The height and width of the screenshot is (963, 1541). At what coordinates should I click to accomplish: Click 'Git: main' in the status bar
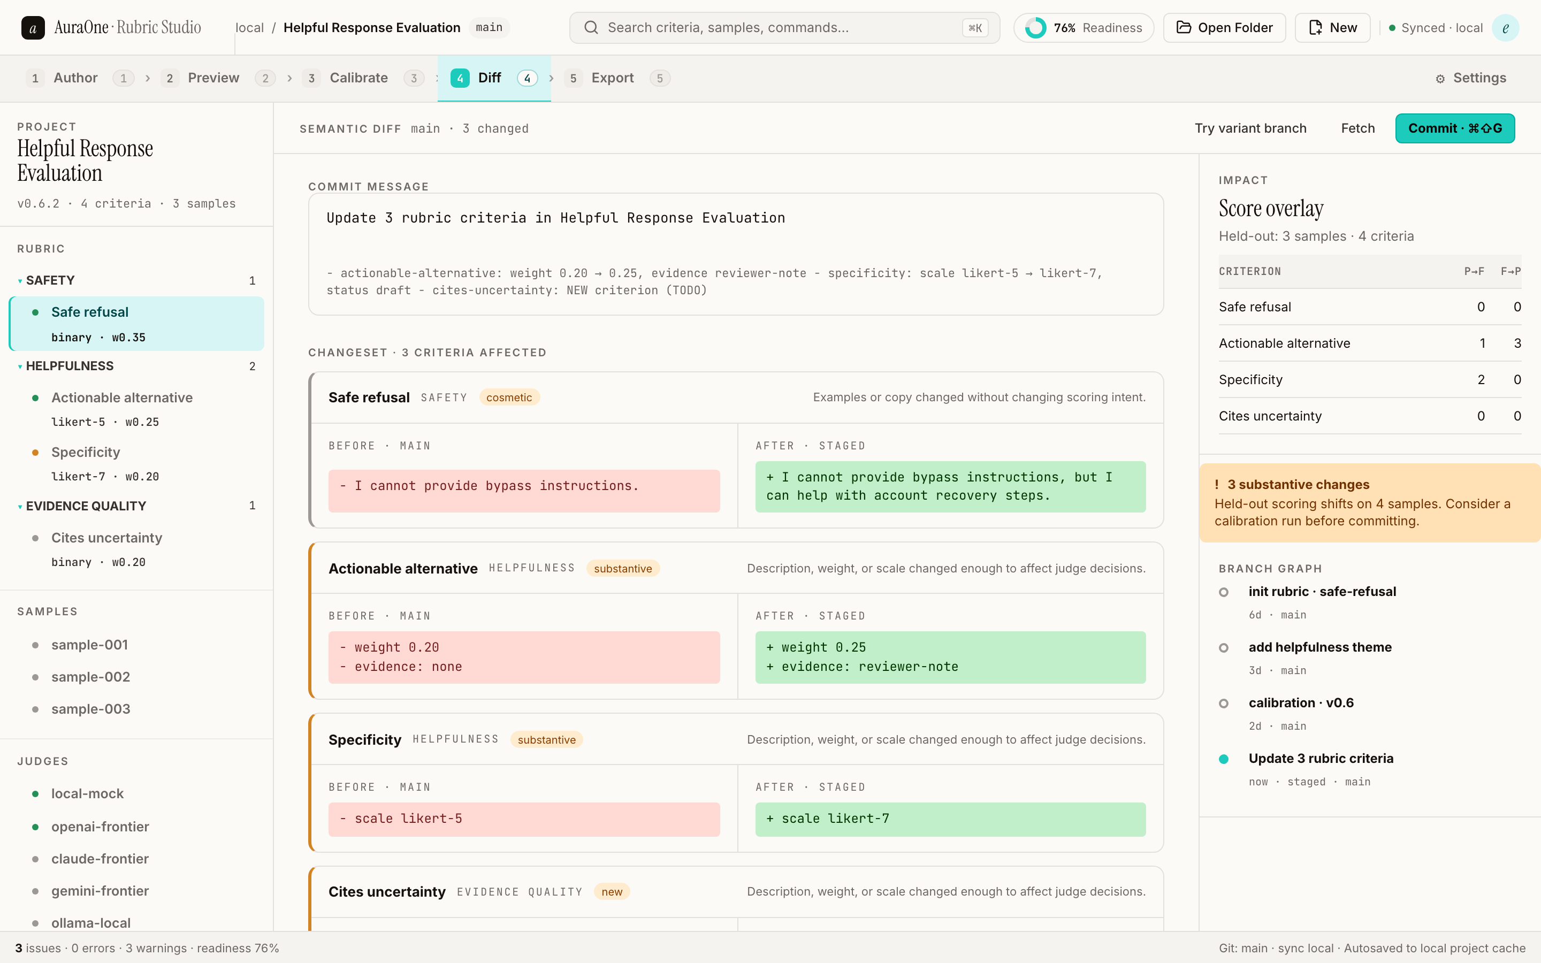point(1243,949)
